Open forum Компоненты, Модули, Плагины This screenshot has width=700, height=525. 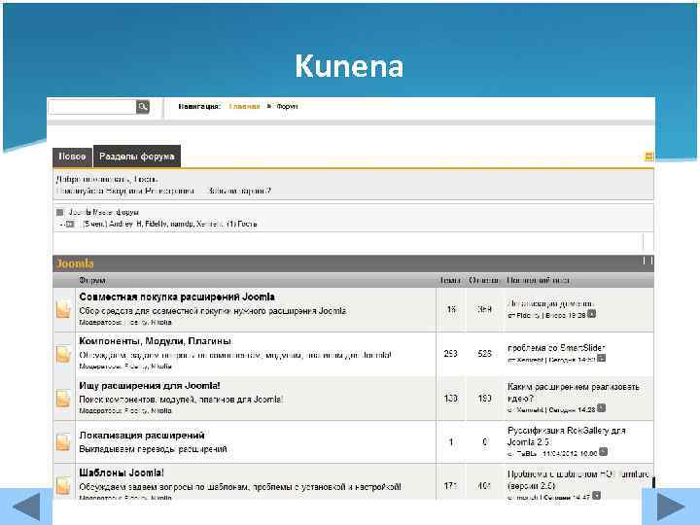coord(156,341)
